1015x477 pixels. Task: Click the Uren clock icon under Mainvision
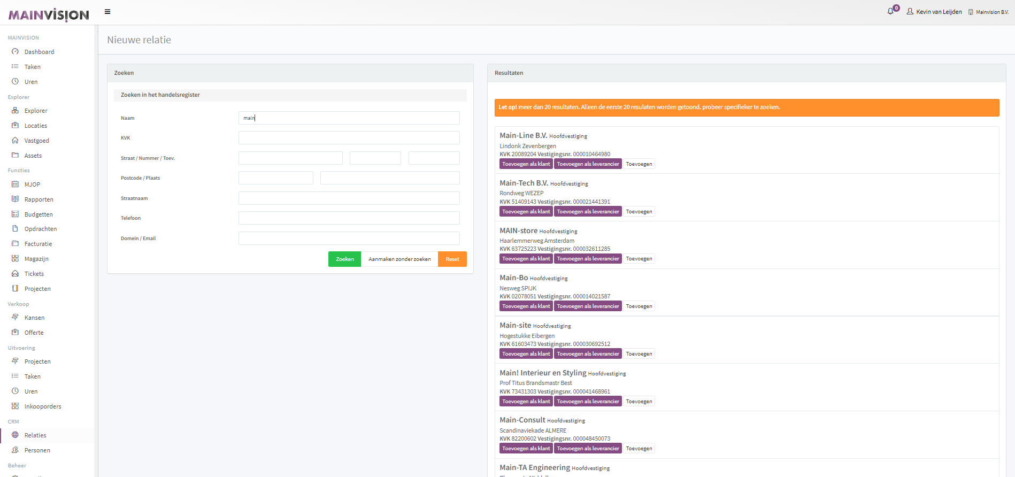click(x=15, y=81)
